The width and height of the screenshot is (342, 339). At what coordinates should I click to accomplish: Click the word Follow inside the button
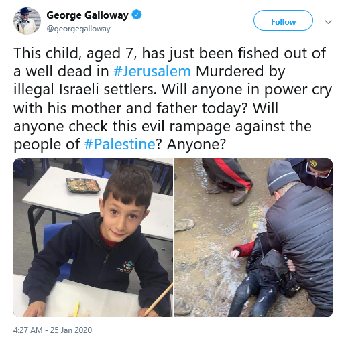point(283,22)
